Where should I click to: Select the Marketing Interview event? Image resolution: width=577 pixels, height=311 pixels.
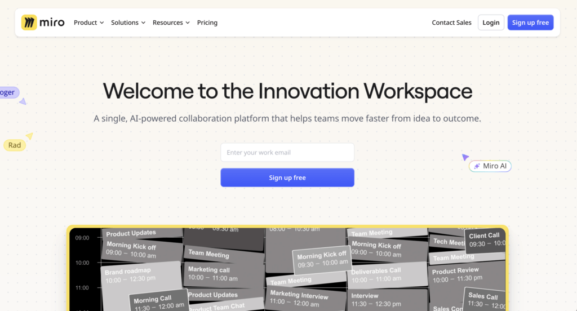301,298
